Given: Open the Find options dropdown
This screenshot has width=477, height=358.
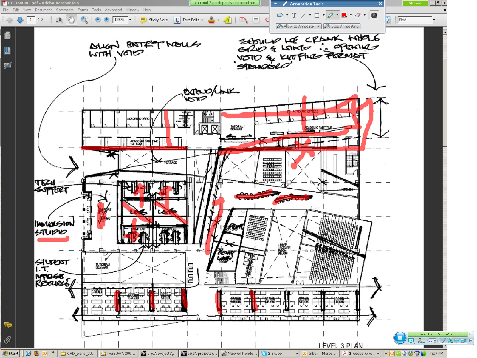Looking at the screenshot, I should pos(434,20).
